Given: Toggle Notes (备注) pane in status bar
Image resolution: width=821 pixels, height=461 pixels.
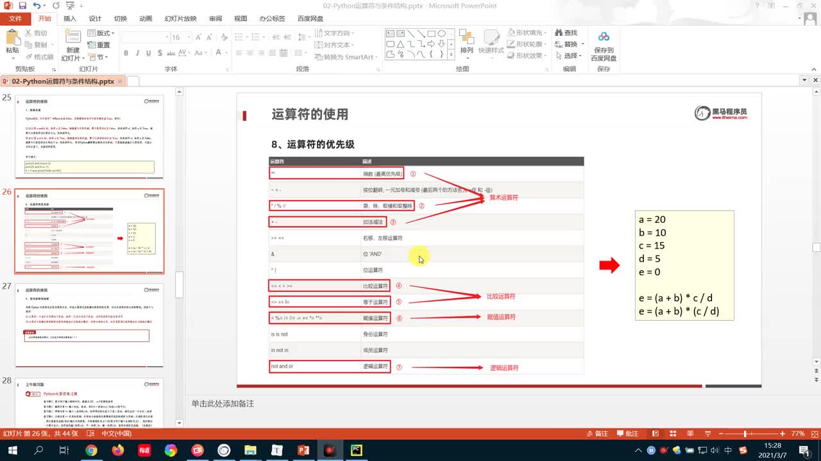Looking at the screenshot, I should point(597,433).
